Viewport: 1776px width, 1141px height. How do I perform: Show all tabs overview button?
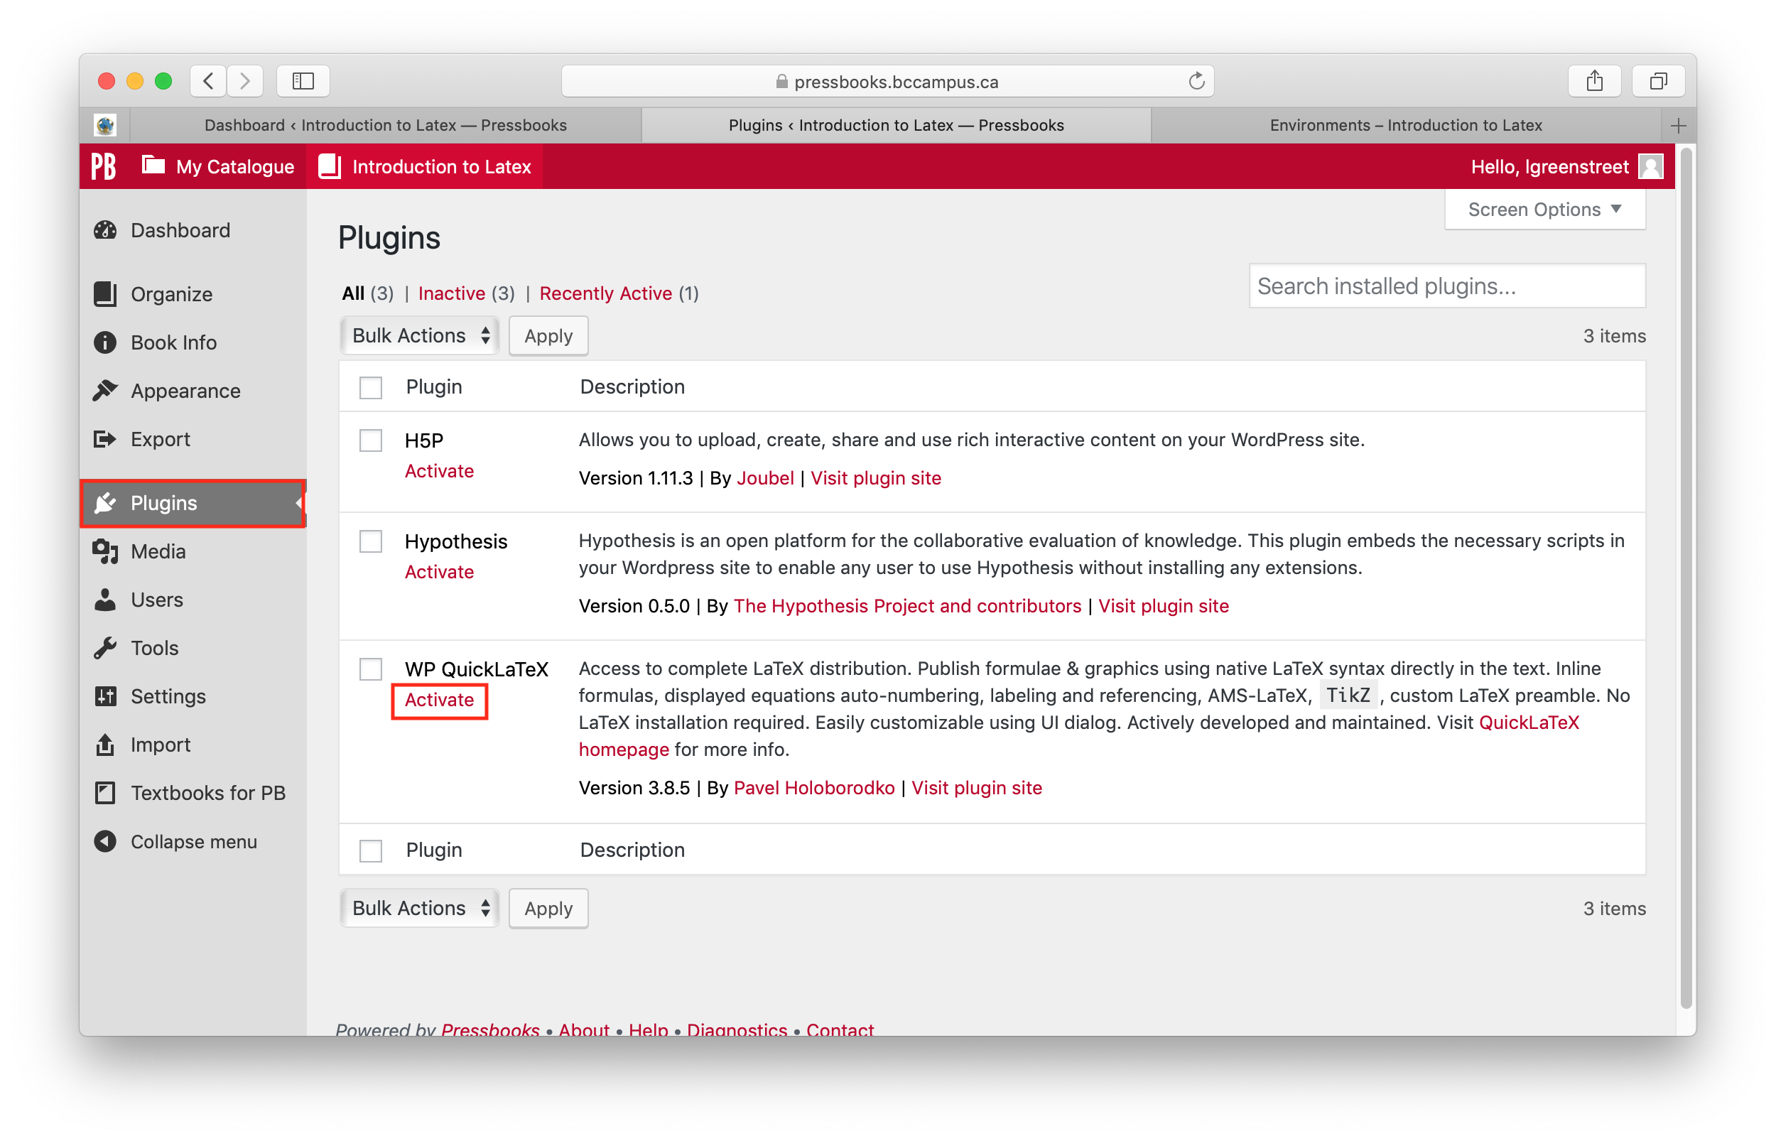click(x=1659, y=81)
